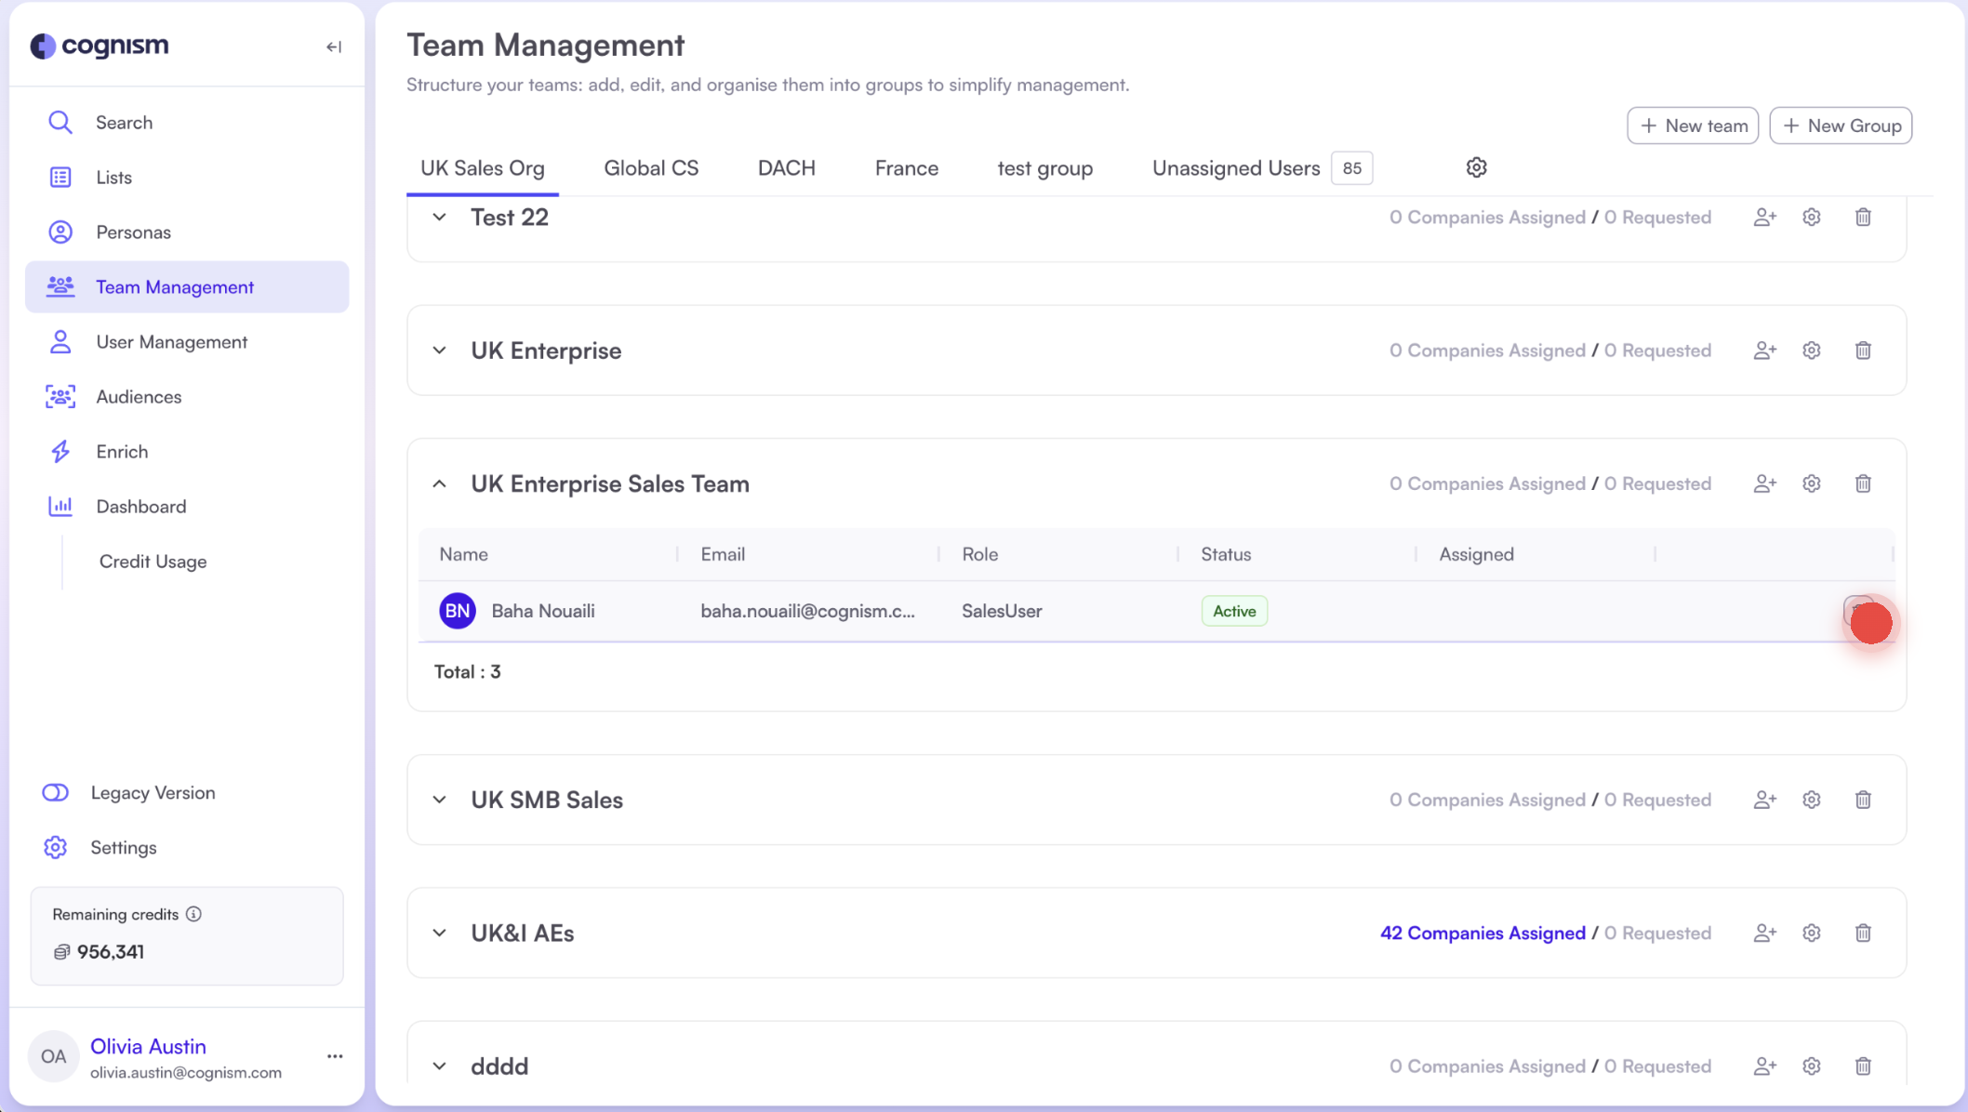Select the Audiences sidebar icon
The width and height of the screenshot is (1968, 1112).
(x=60, y=396)
